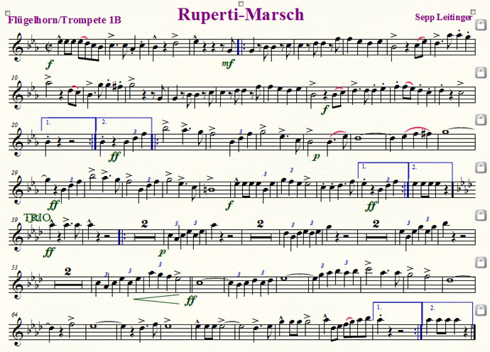The height and width of the screenshot is (352, 490).
Task: Select the ff dynamic after the crescendo hairpin
Action: click(x=190, y=300)
